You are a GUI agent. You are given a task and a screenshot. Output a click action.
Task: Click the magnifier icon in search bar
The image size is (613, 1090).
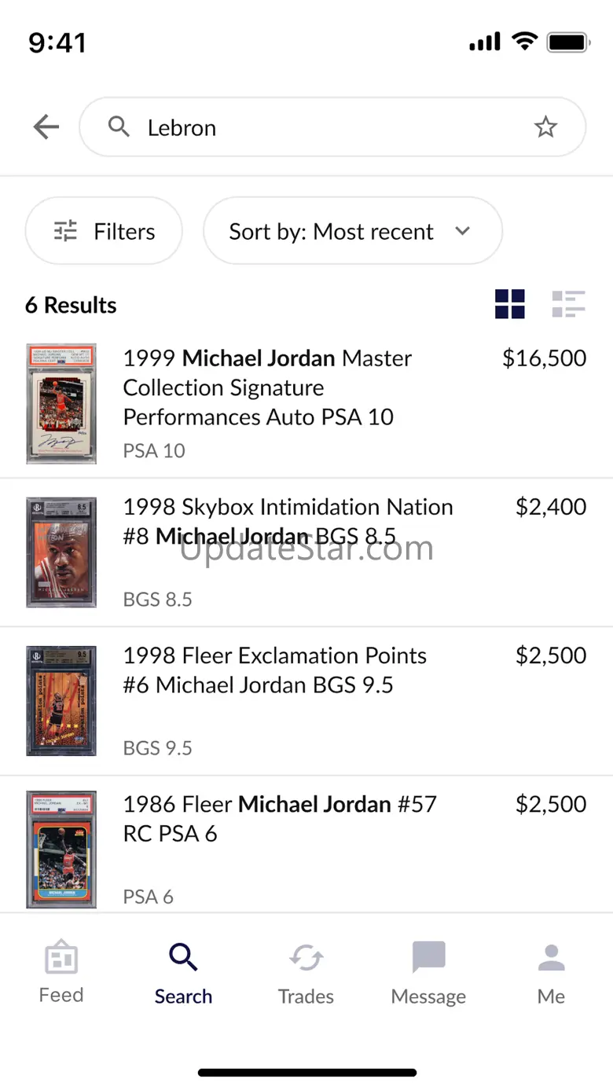119,127
